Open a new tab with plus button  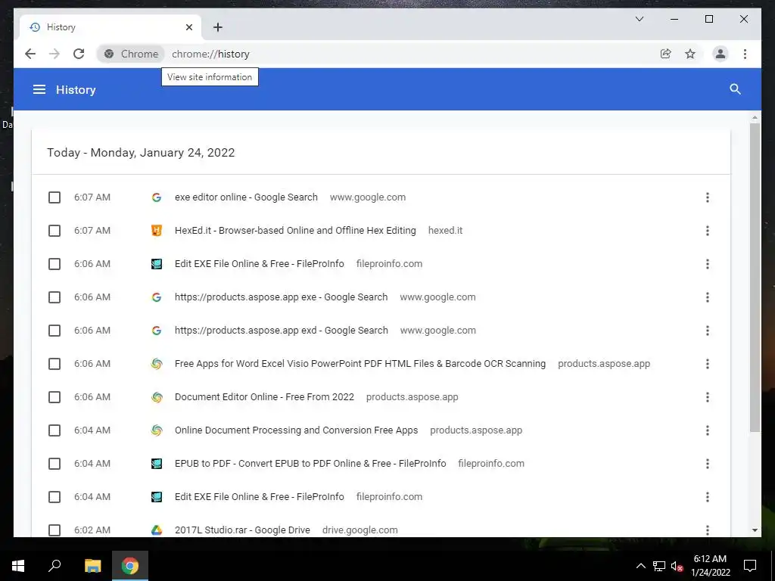coord(217,27)
